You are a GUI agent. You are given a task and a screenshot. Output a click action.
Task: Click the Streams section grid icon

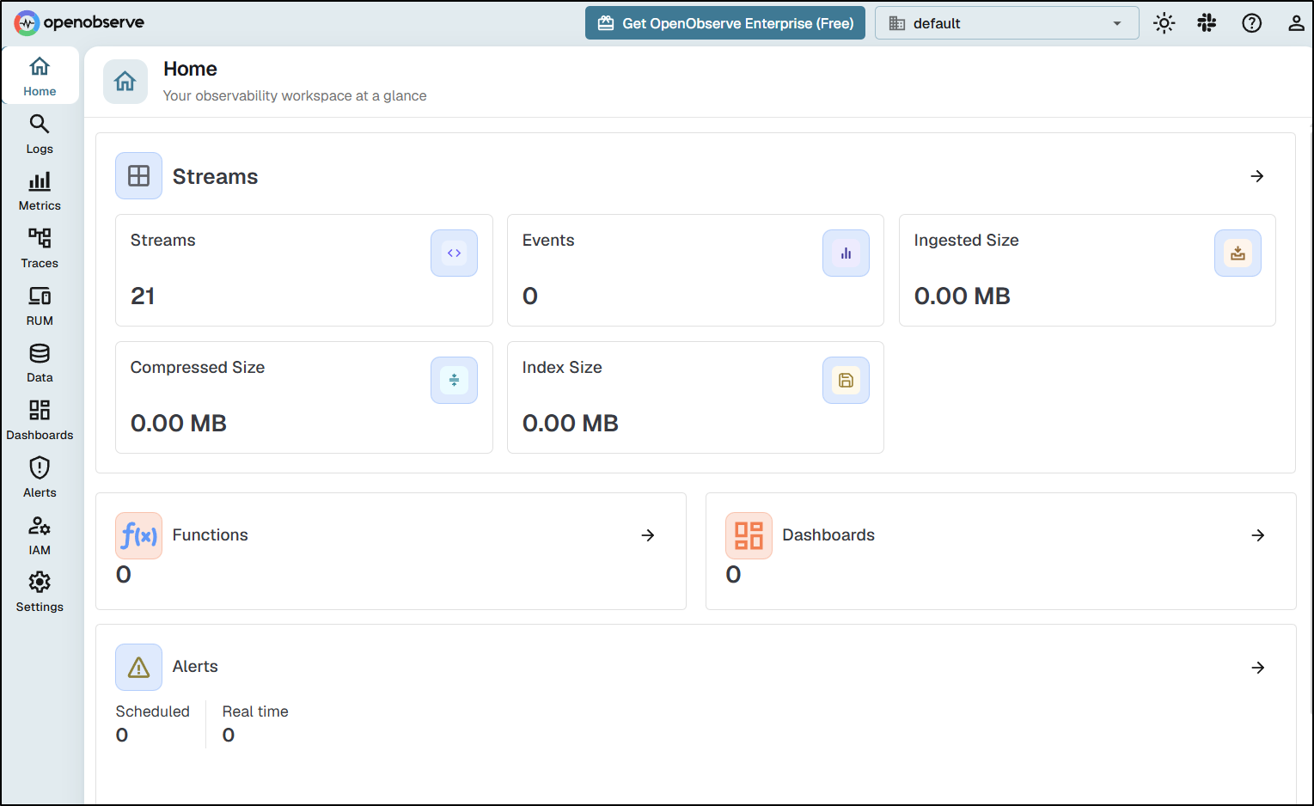coord(138,176)
